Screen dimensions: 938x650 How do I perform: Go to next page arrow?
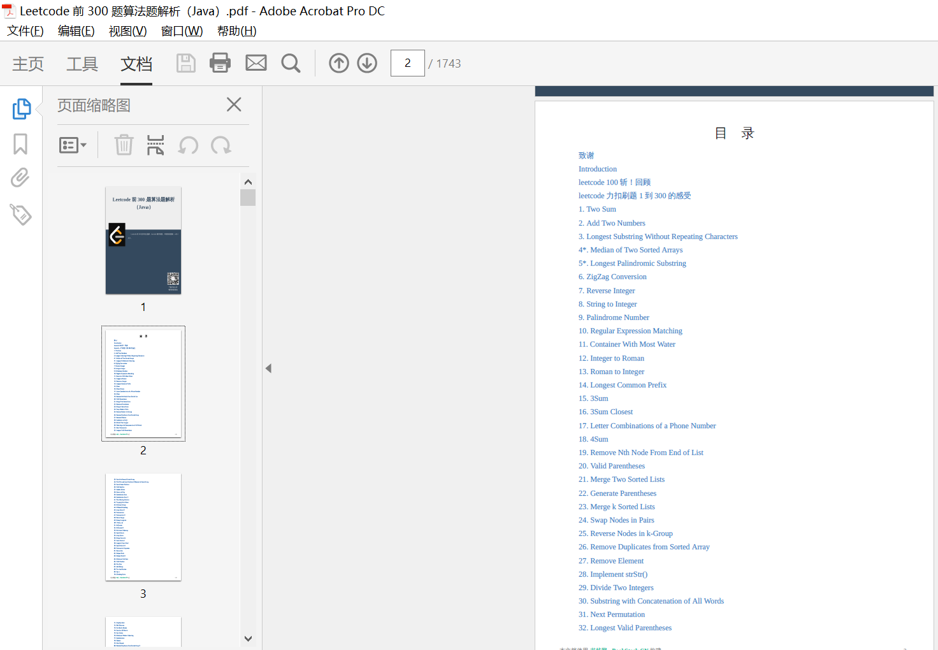click(x=367, y=63)
